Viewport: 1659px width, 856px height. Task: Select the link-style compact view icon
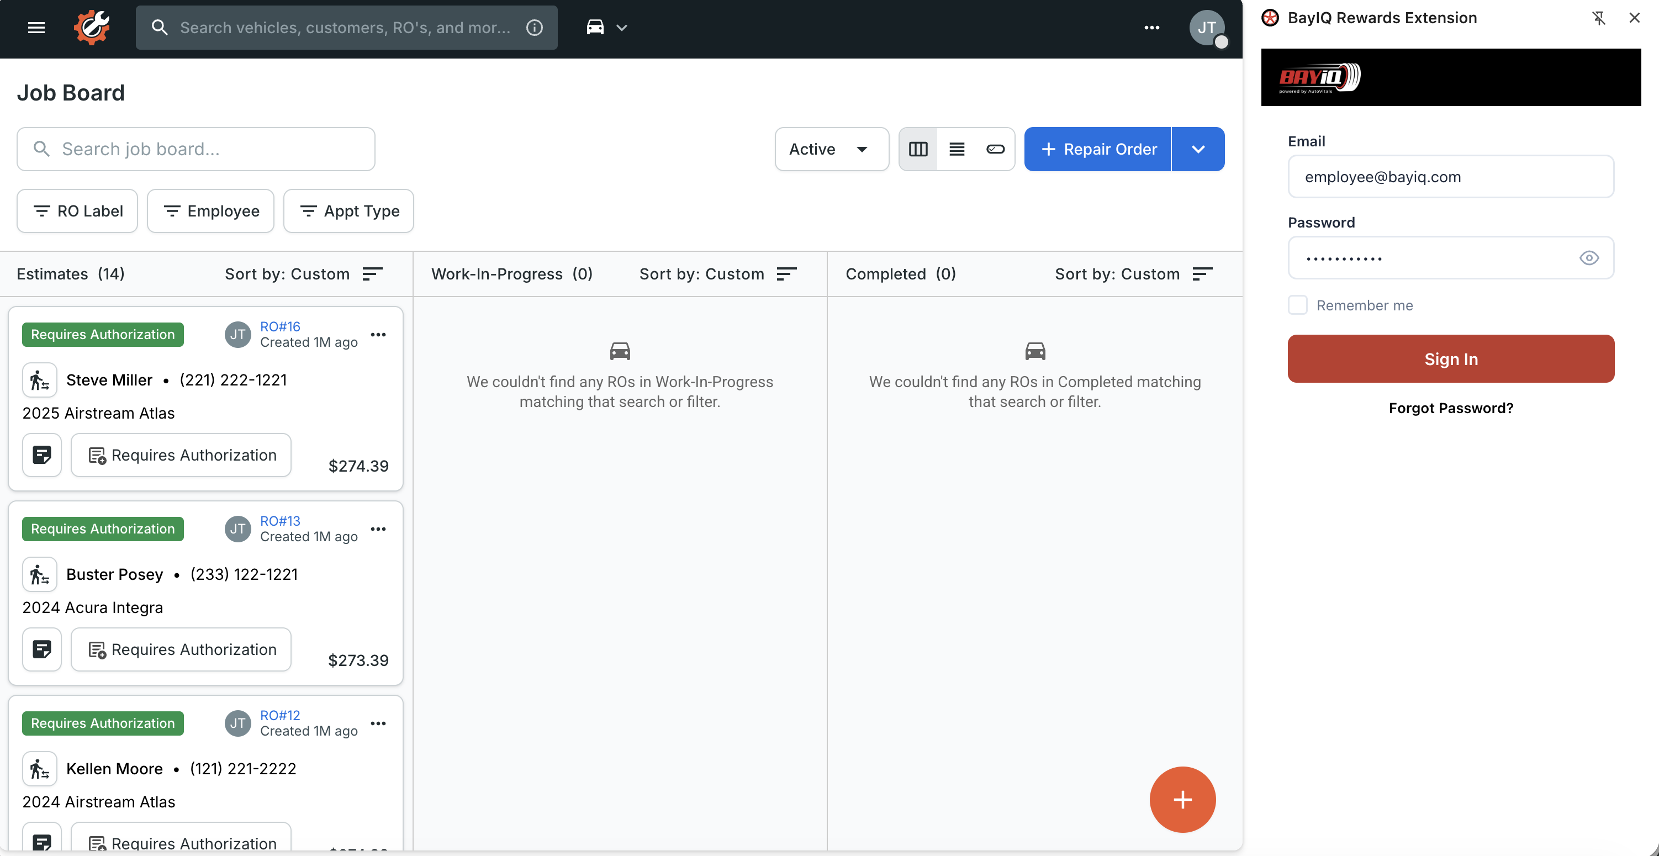[995, 149]
